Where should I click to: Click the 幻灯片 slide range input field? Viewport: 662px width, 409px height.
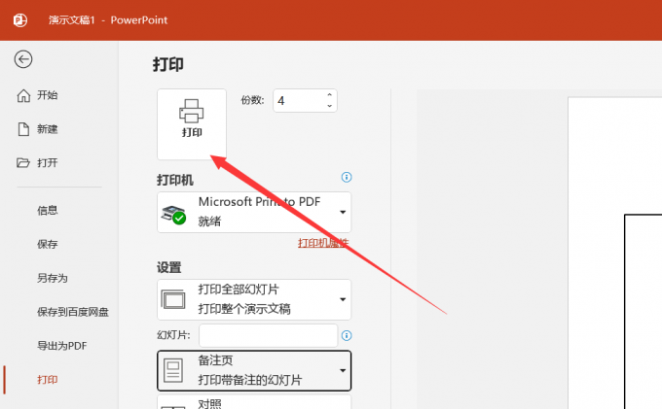coord(269,335)
